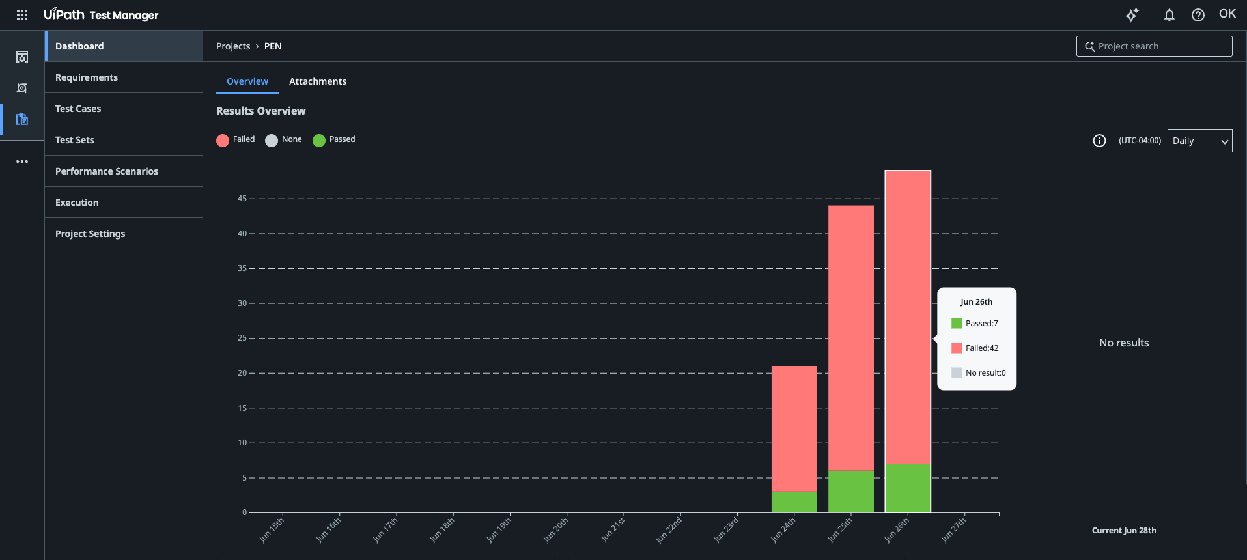Open Project Settings in the side menu
Screen dimensions: 1247x560
[124, 234]
